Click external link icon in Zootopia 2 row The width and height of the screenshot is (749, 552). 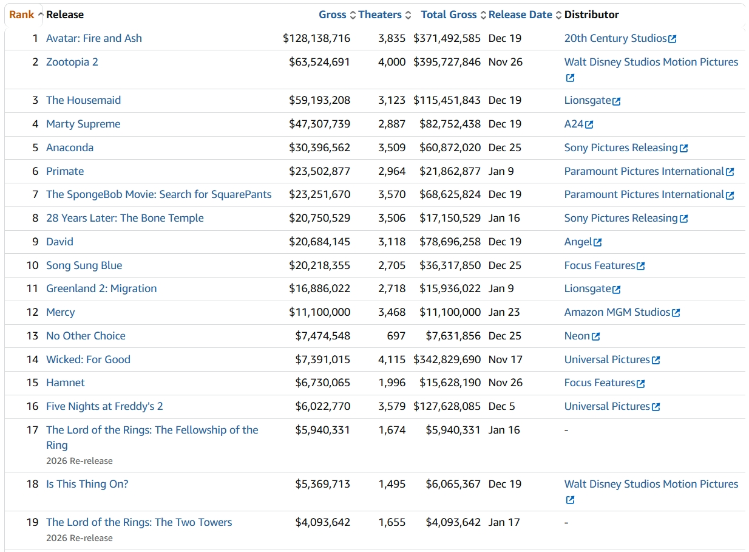pos(569,78)
